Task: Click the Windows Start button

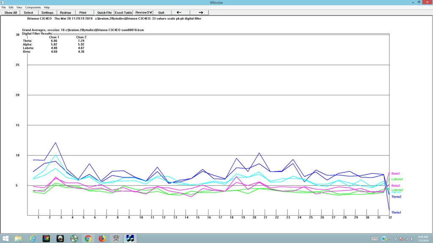Action: (x=4, y=238)
